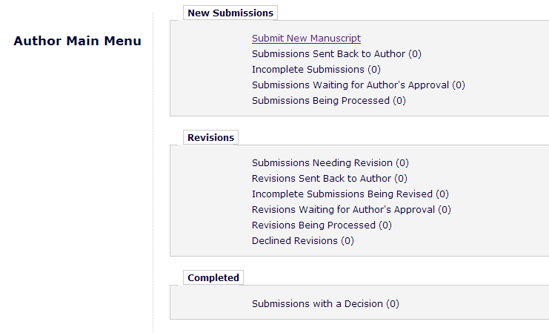Click the Completed section label

(213, 278)
